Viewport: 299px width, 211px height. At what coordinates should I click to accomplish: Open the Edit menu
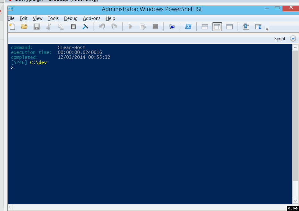point(24,18)
